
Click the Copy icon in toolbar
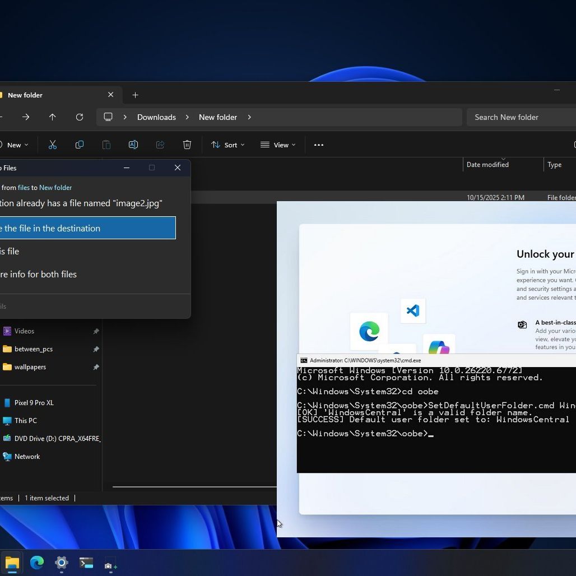coord(80,145)
